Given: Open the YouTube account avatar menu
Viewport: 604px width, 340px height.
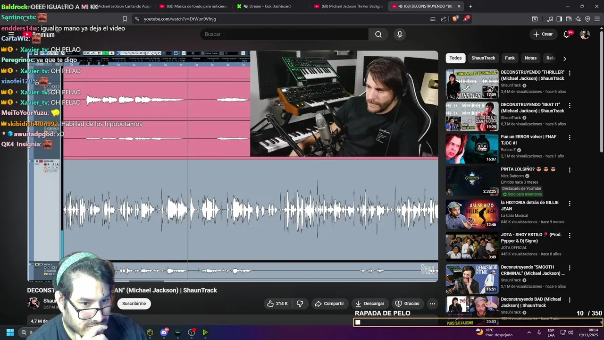Looking at the screenshot, I should [x=585, y=34].
